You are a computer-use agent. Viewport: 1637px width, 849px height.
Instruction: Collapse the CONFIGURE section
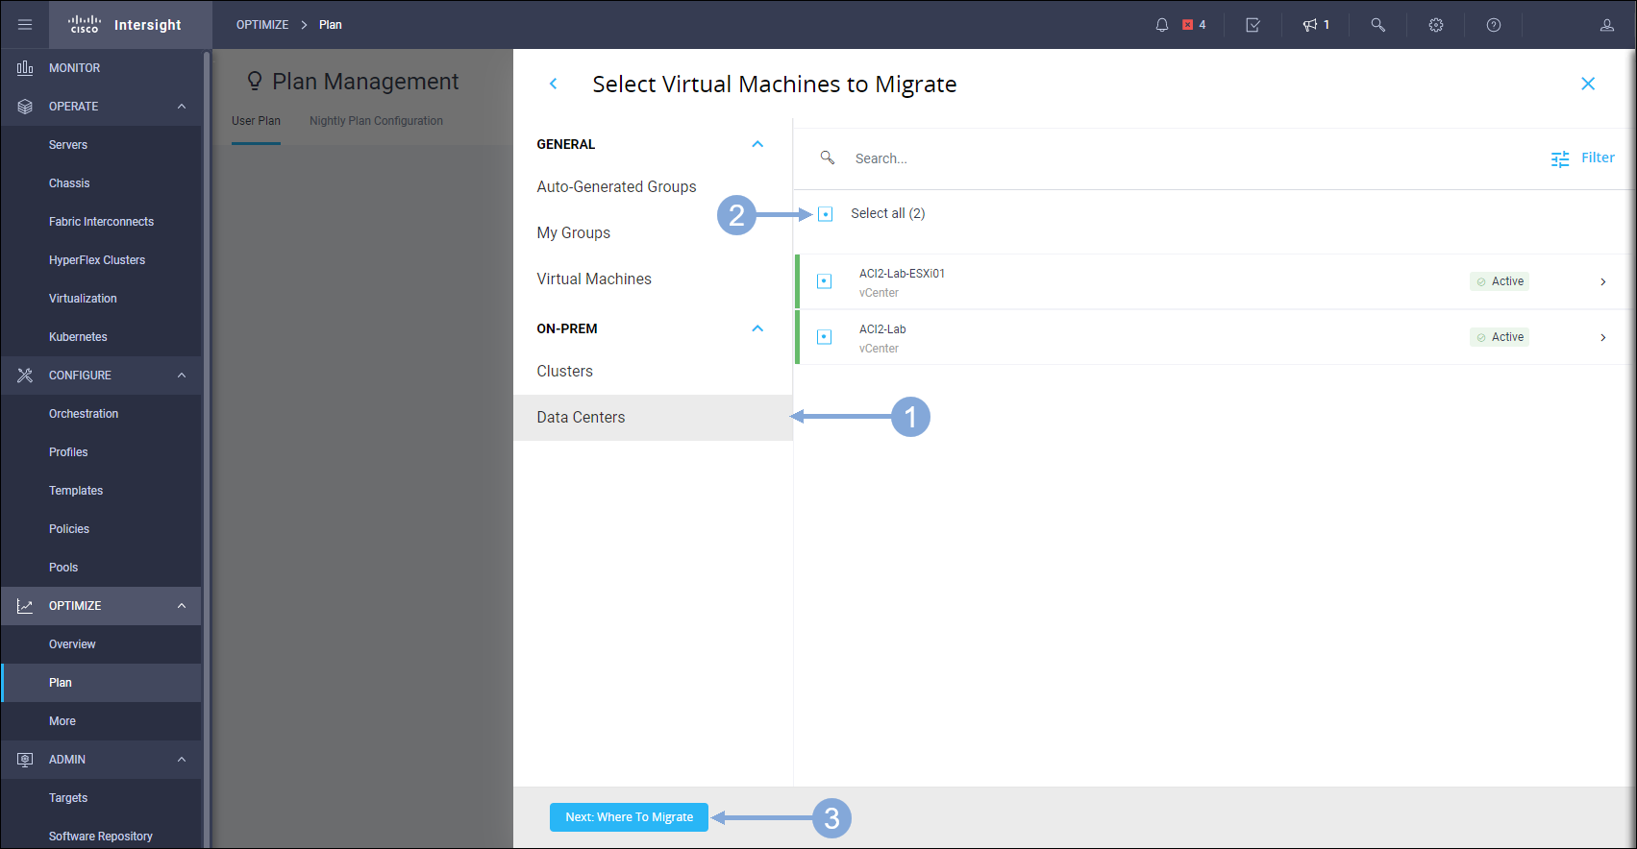[182, 376]
